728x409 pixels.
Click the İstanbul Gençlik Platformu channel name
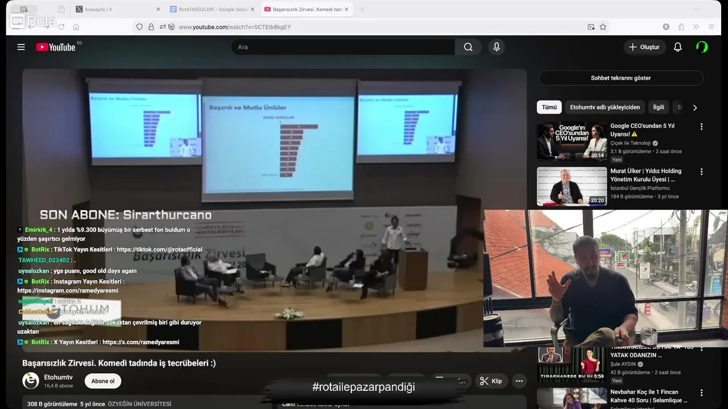(x=640, y=188)
